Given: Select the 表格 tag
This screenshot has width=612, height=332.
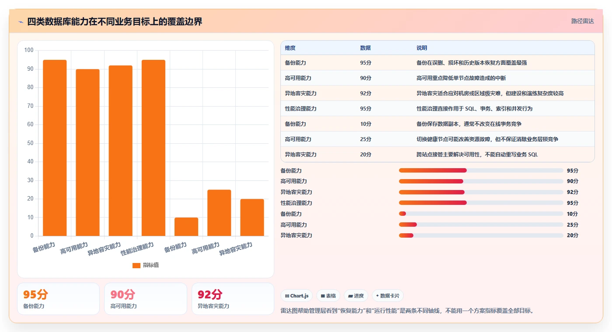Looking at the screenshot, I should click(328, 296).
